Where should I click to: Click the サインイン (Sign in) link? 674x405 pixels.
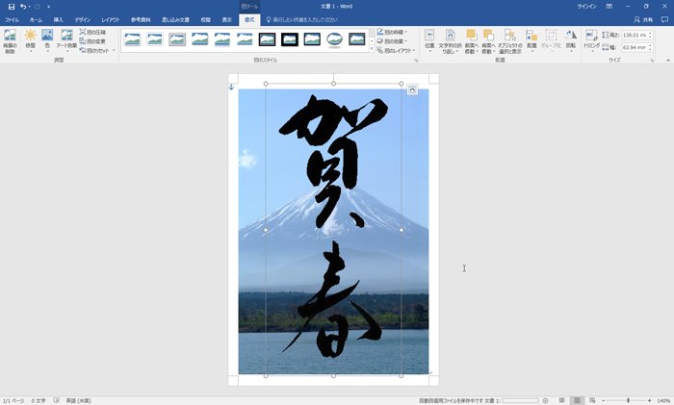pyautogui.click(x=586, y=6)
